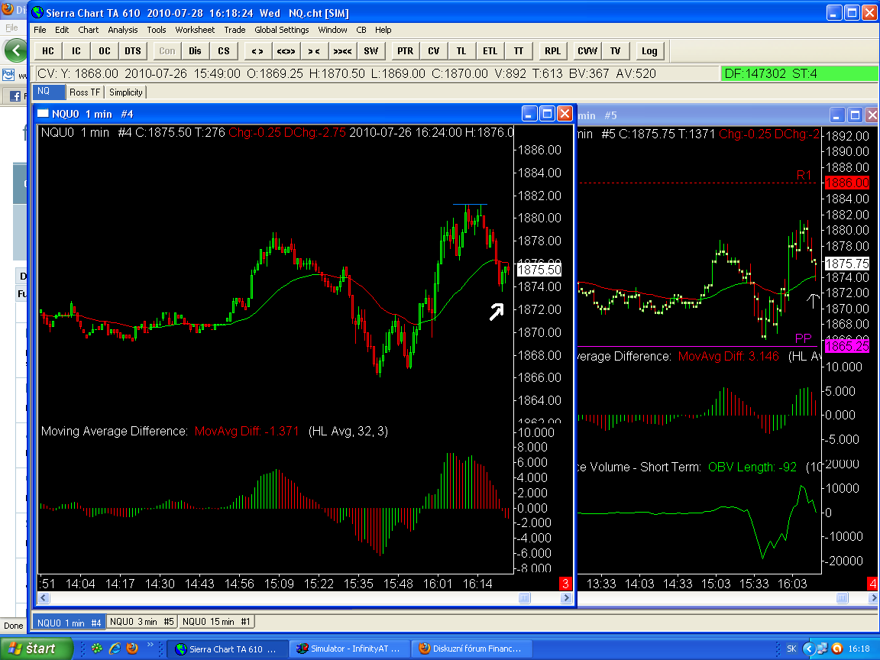
Task: Open the File menu
Action: point(40,30)
